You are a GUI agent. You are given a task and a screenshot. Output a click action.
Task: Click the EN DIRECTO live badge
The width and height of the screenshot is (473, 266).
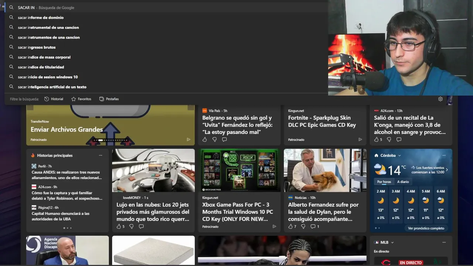(411, 263)
